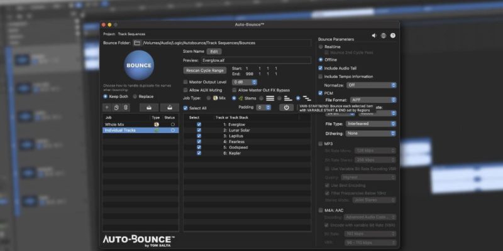Open the Dithering dropdown

tap(371, 133)
